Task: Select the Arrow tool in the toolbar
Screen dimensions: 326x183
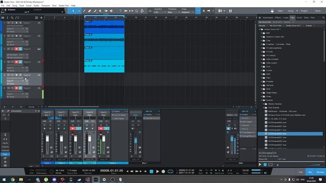Action: tap(73, 11)
